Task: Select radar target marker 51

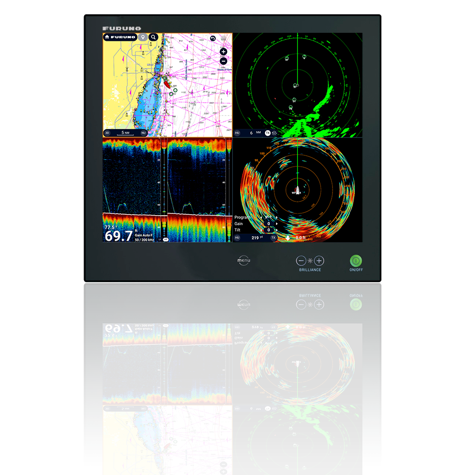Action: pos(294,100)
